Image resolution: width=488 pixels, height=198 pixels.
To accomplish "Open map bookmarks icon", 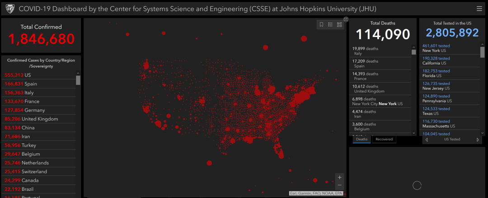I will point(322,24).
